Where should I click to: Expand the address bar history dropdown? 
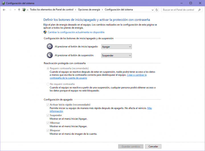point(152,10)
